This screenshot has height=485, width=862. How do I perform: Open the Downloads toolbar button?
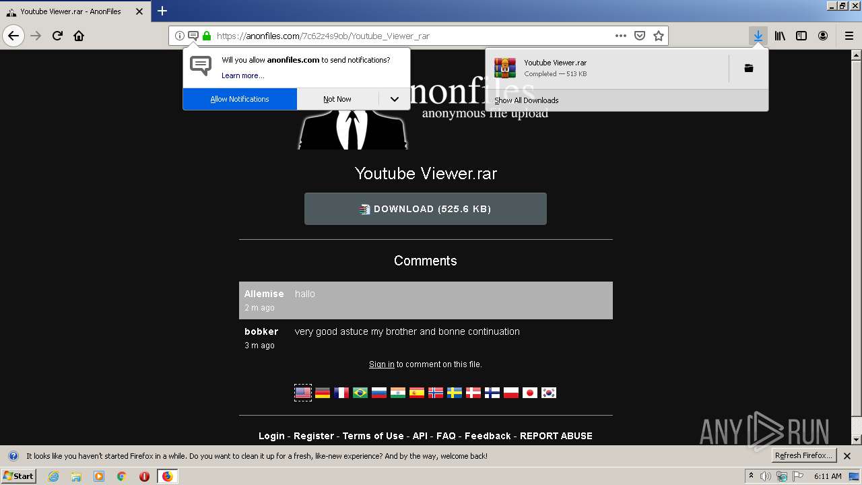pos(758,36)
